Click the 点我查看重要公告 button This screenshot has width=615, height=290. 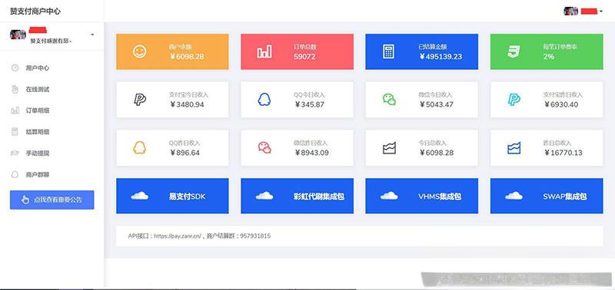(52, 199)
